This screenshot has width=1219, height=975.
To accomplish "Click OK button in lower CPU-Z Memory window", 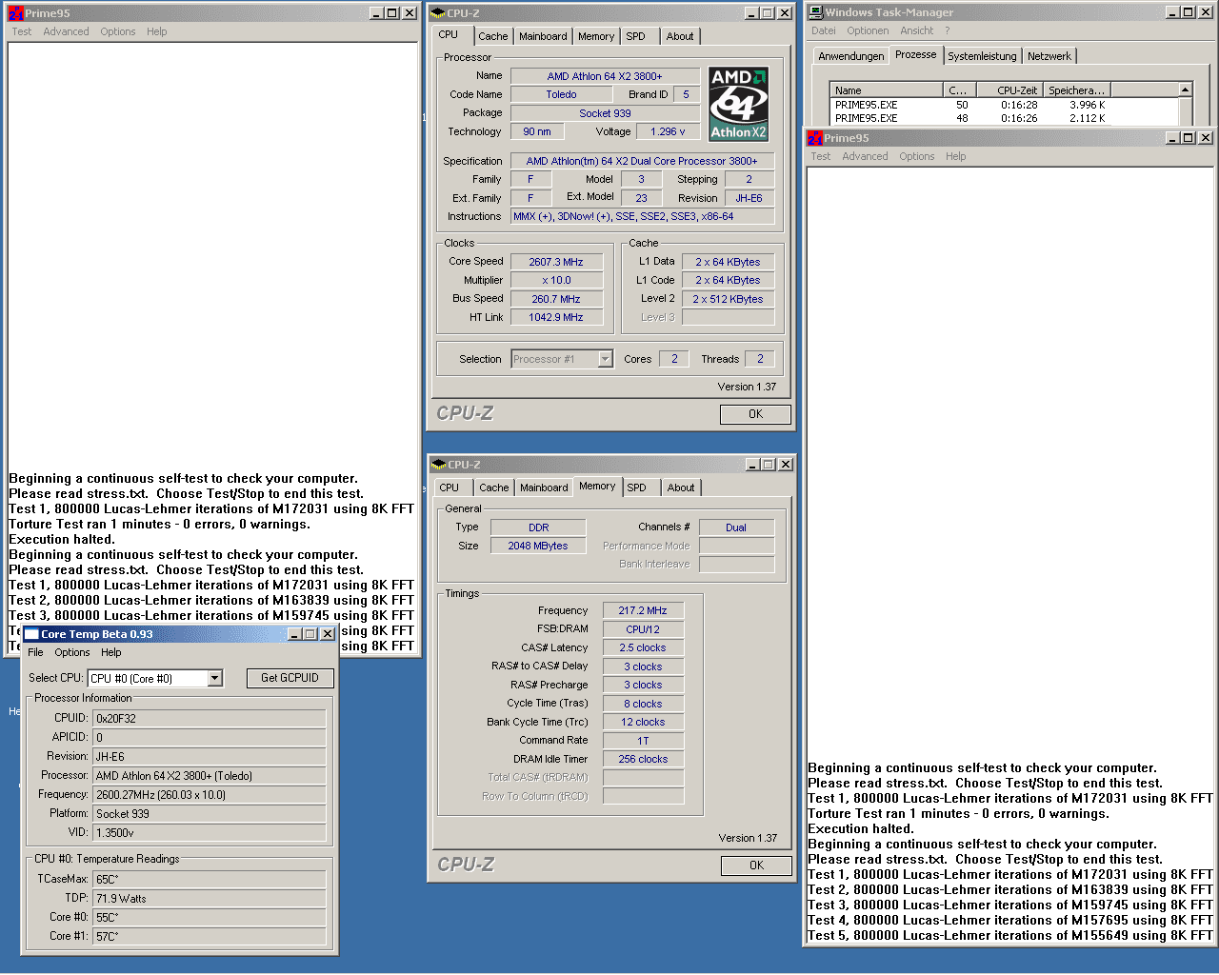I will (x=756, y=866).
